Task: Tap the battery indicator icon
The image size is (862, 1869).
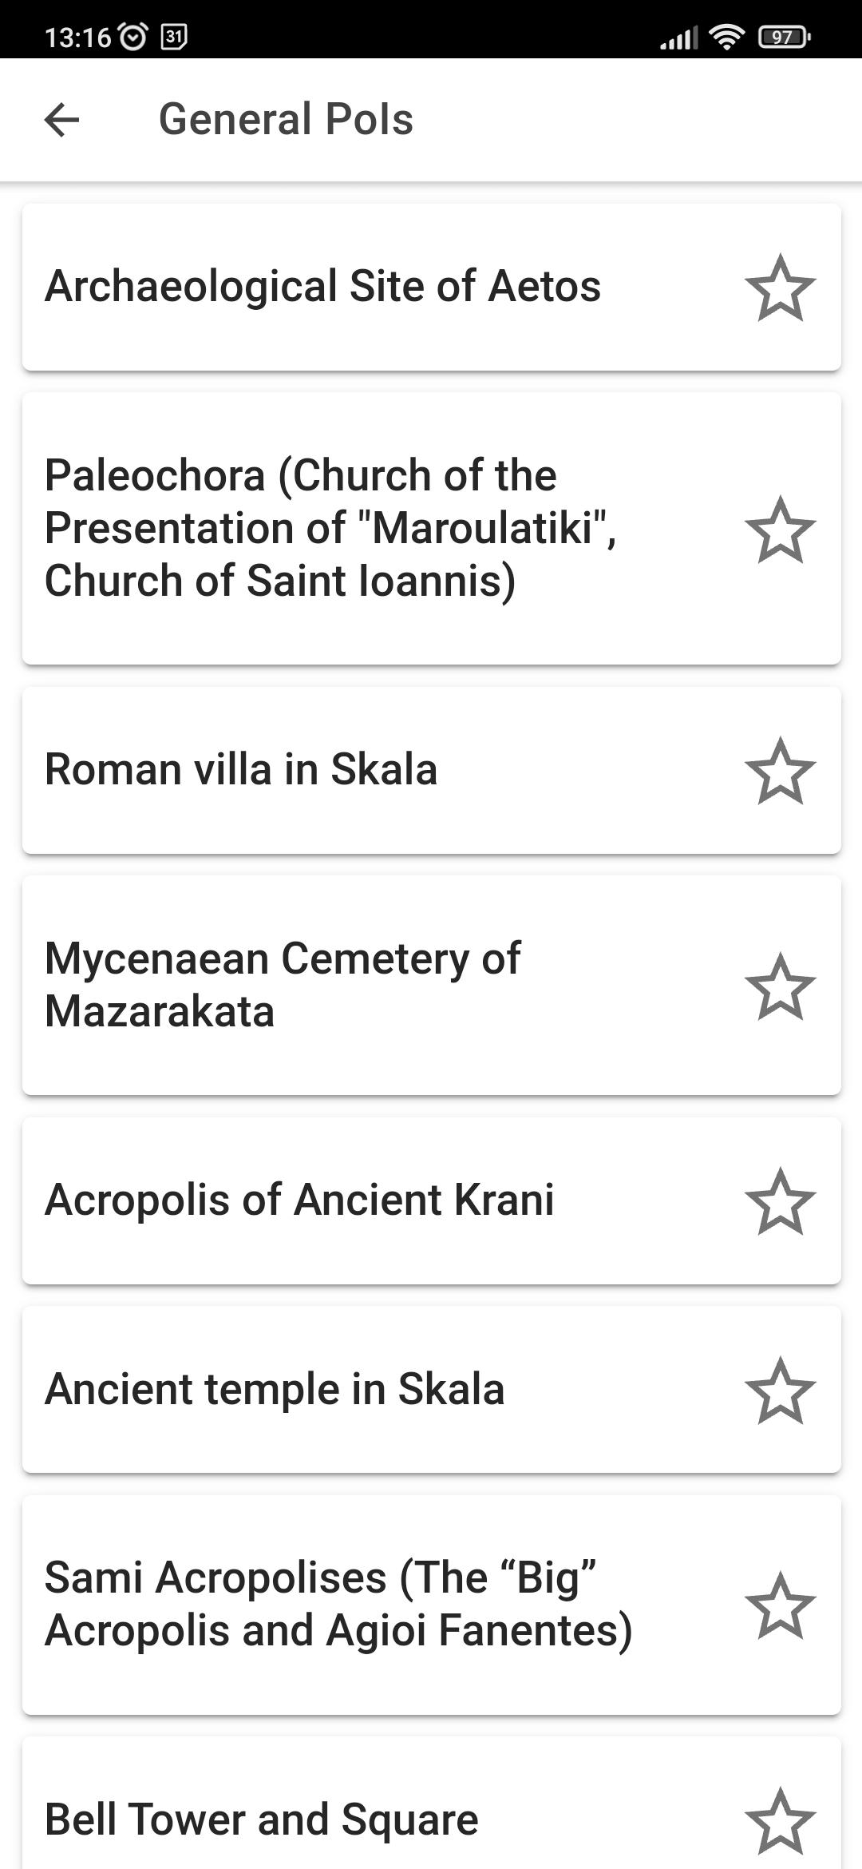Action: [x=785, y=37]
